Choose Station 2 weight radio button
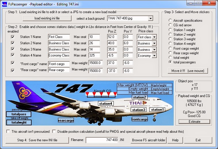 click(x=170, y=34)
